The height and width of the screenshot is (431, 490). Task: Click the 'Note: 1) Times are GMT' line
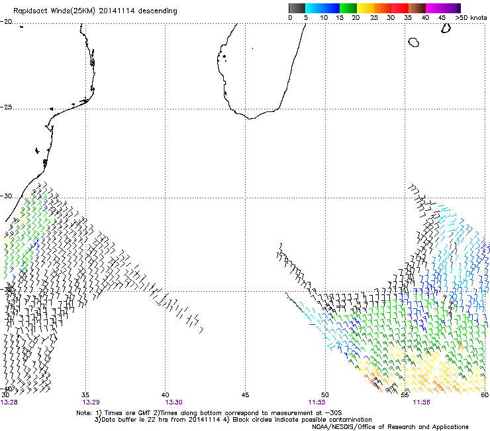click(209, 413)
